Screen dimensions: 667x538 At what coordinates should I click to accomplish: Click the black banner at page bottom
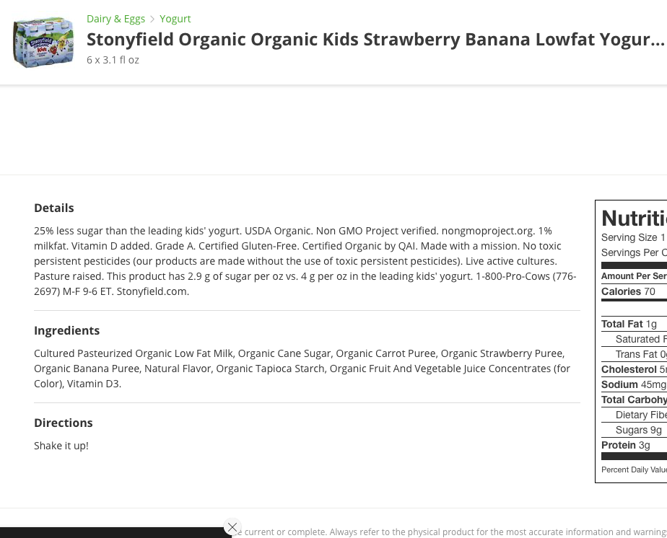[115, 532]
